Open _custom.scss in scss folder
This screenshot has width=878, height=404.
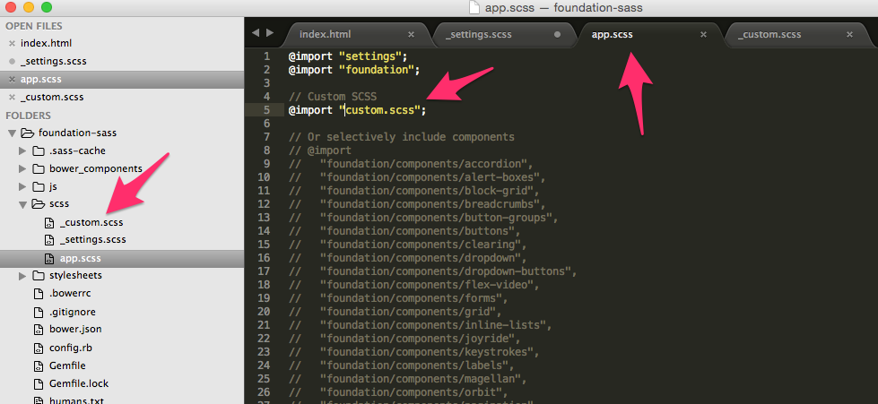[x=91, y=223]
